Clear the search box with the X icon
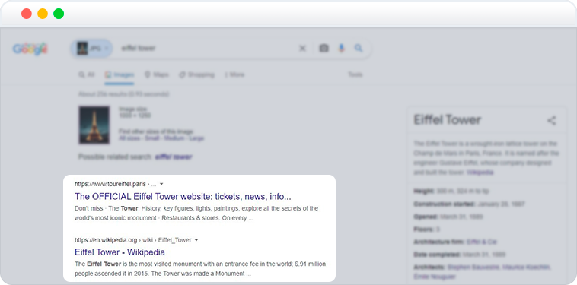 (x=302, y=49)
